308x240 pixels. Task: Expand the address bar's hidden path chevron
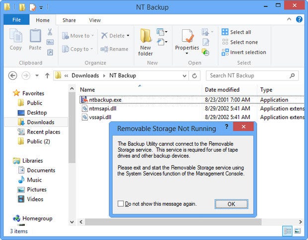[66, 76]
